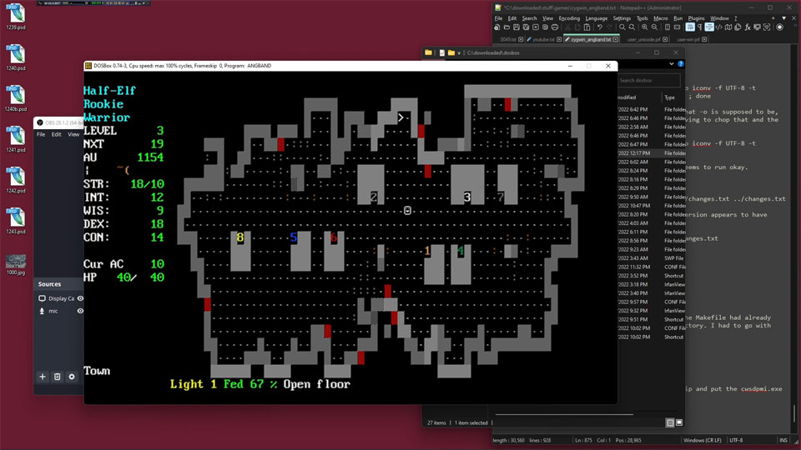Click the Print icon in Notepad++ toolbar
Image resolution: width=801 pixels, height=450 pixels.
coord(555,27)
